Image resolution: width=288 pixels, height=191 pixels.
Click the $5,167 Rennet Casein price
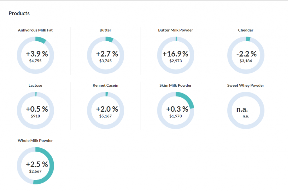pyautogui.click(x=105, y=116)
